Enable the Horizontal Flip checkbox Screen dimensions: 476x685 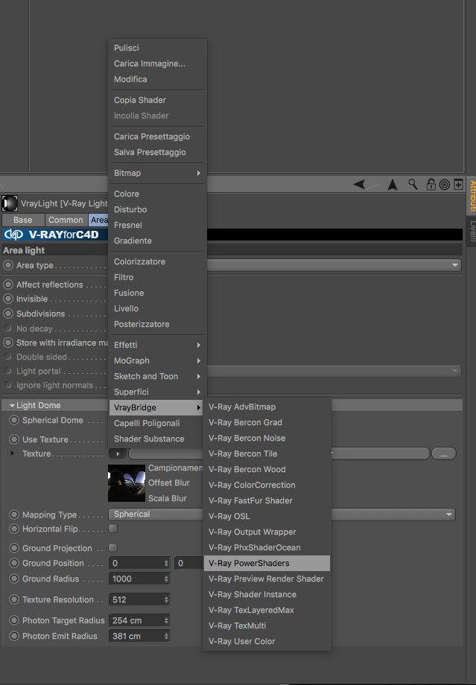112,528
